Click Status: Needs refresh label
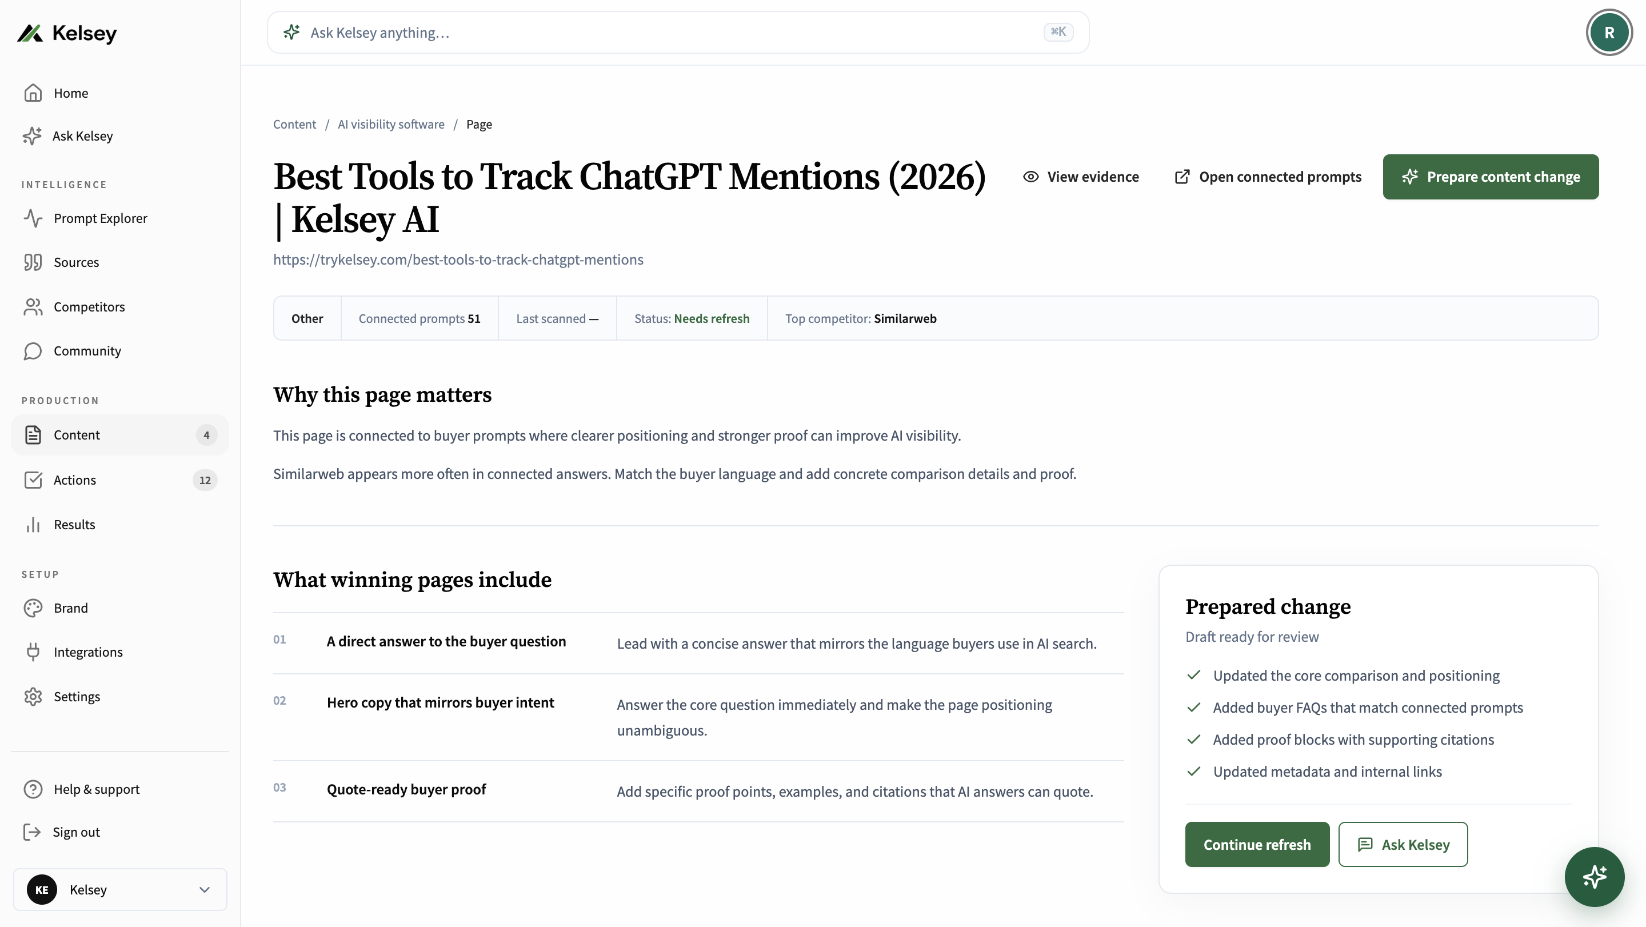Viewport: 1646px width, 927px height. tap(692, 318)
